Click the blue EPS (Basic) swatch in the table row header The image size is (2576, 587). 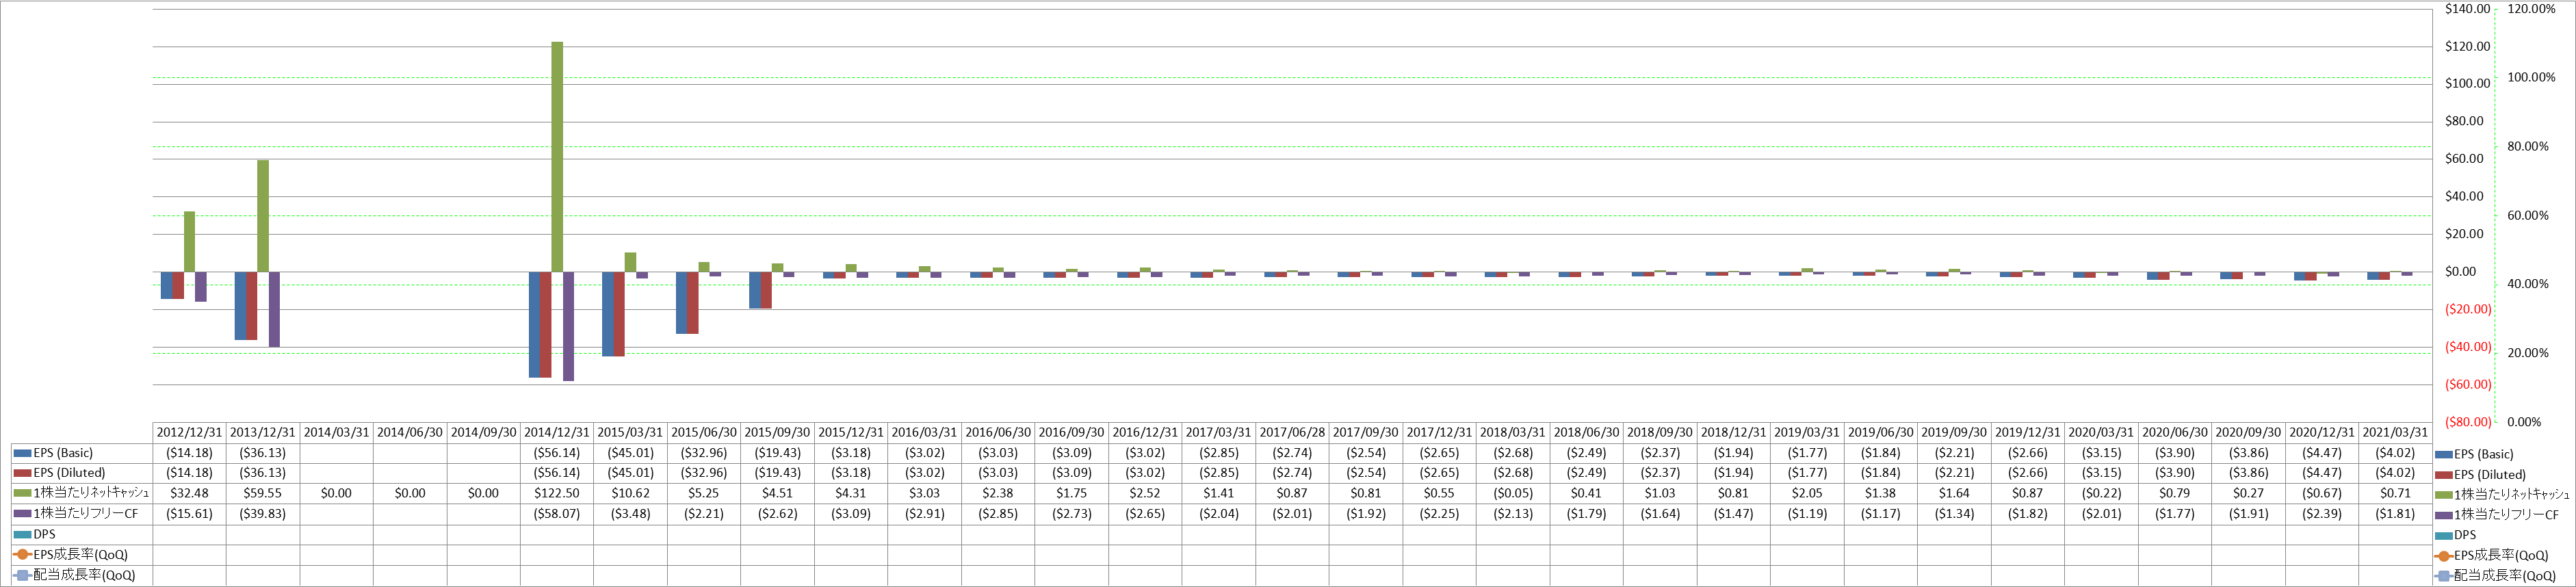tap(23, 453)
